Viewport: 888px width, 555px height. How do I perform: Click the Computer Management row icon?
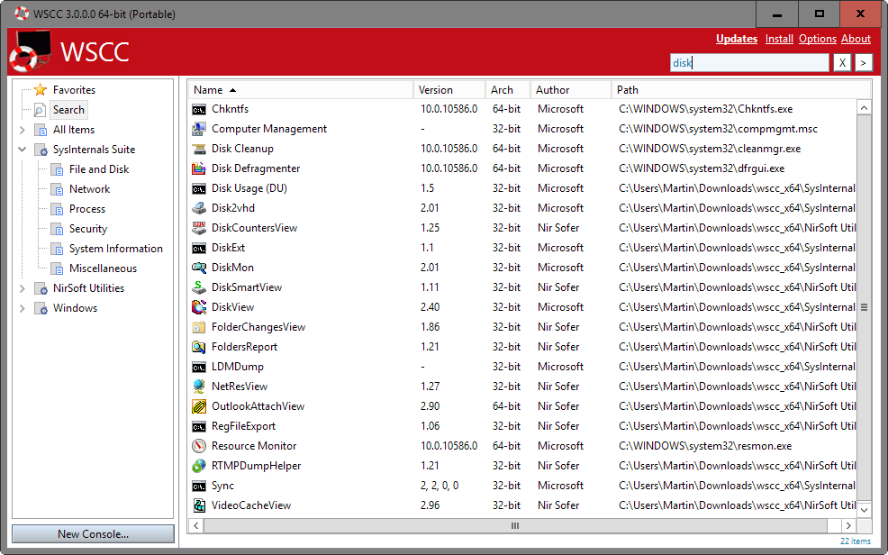(x=199, y=129)
